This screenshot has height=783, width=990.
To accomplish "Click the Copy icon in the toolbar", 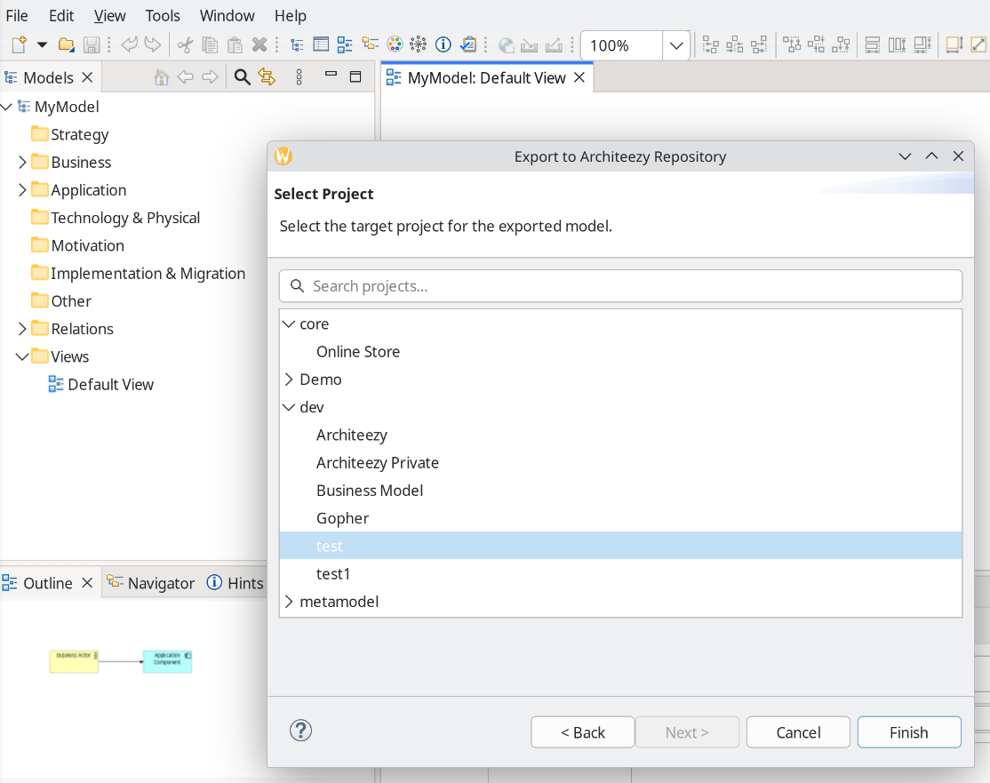I will pyautogui.click(x=210, y=44).
